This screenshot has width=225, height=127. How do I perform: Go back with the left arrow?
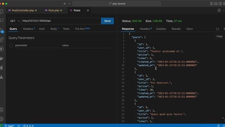tap(65, 4)
